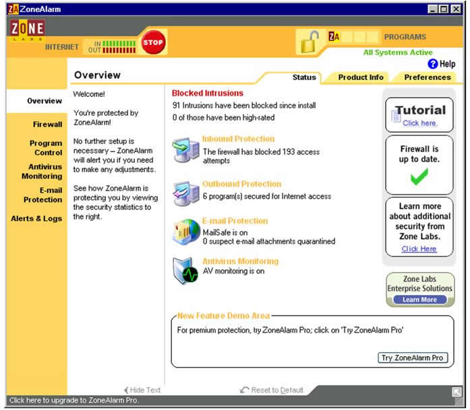Switch to the Status tab
Viewport: 470px width, 410px height.
[304, 77]
